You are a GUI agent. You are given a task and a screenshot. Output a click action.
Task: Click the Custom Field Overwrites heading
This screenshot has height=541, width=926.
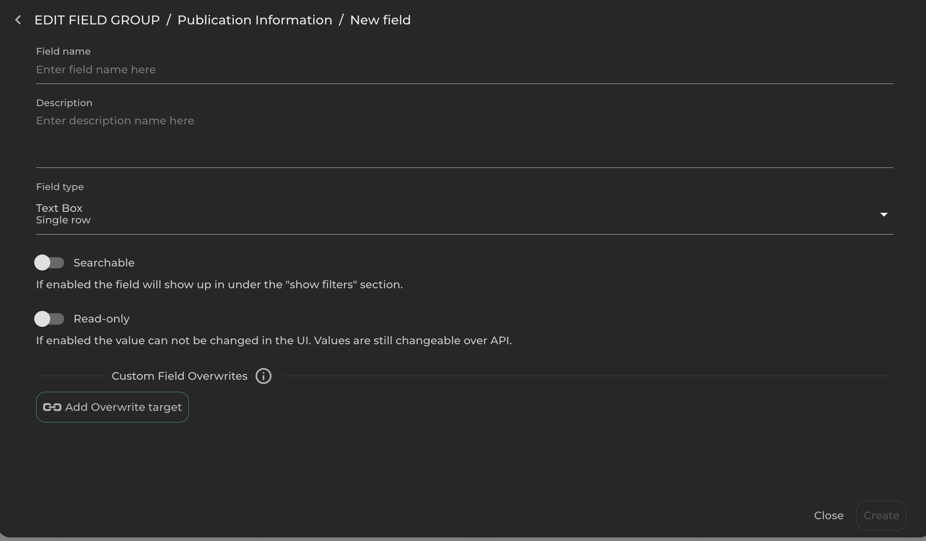click(x=179, y=376)
